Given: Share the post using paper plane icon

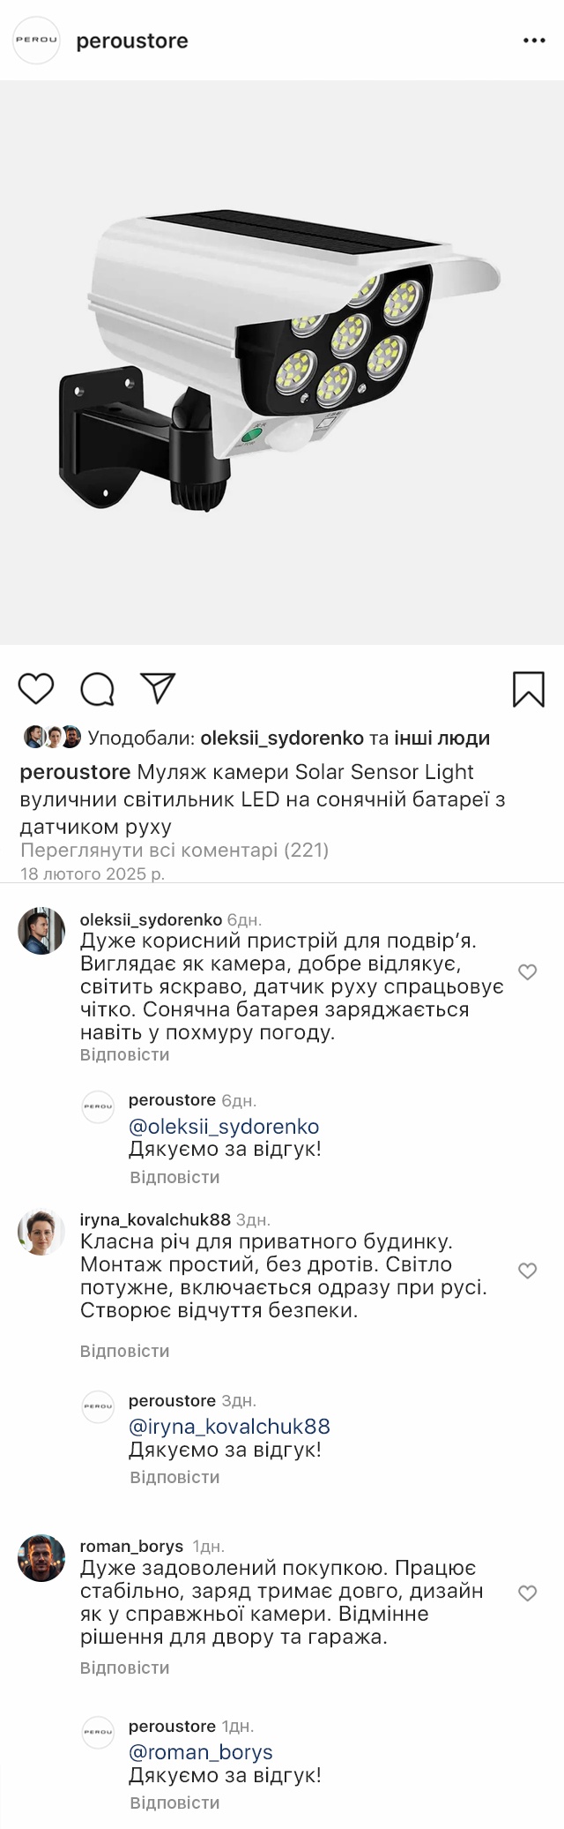Looking at the screenshot, I should click(158, 688).
